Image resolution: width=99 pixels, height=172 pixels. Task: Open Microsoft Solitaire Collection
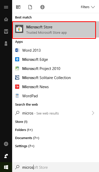pos(56,78)
